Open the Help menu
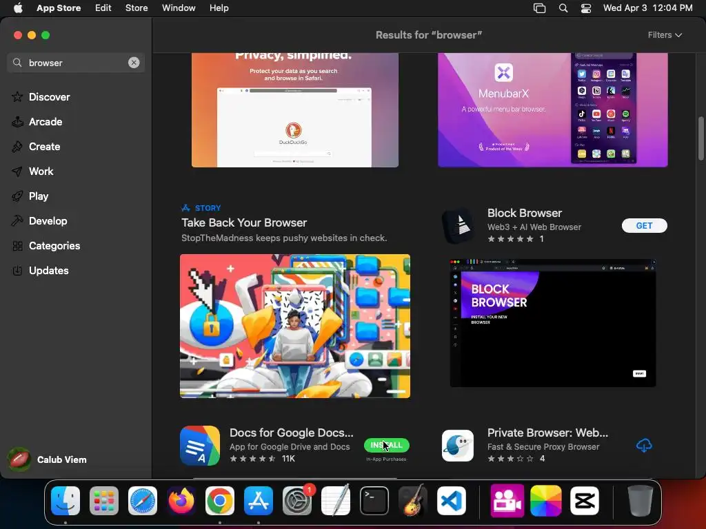This screenshot has height=529, width=706. [x=219, y=8]
